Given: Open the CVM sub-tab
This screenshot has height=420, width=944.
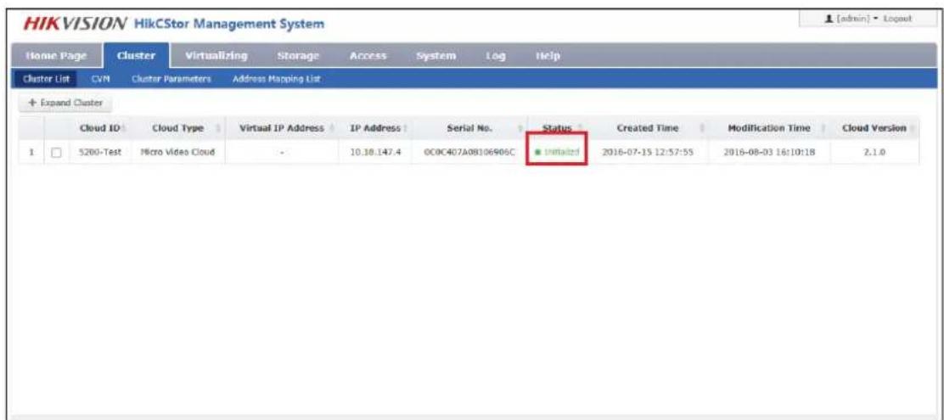Looking at the screenshot, I should pyautogui.click(x=98, y=79).
